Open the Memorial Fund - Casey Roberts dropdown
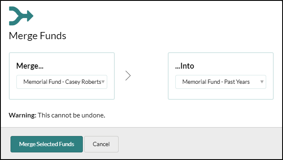This screenshot has width=283, height=160. click(x=62, y=82)
